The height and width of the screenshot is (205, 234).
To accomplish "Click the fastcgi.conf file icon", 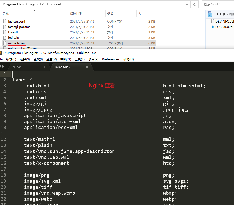I will [5, 21].
